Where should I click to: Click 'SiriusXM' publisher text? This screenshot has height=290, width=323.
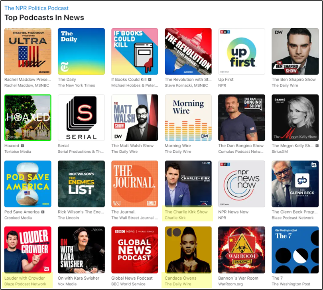coord(279,152)
